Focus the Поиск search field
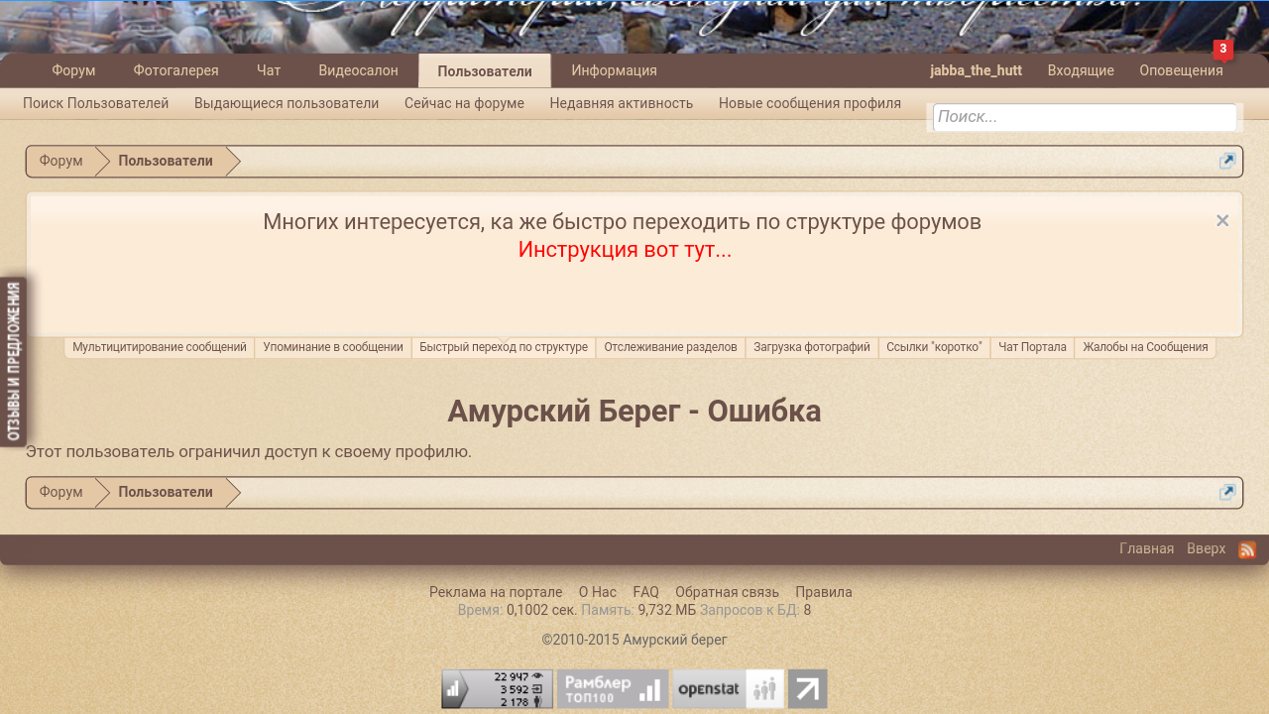 pos(1085,117)
